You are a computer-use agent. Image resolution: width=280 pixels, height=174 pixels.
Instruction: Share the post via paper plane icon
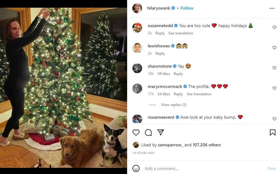click(161, 132)
